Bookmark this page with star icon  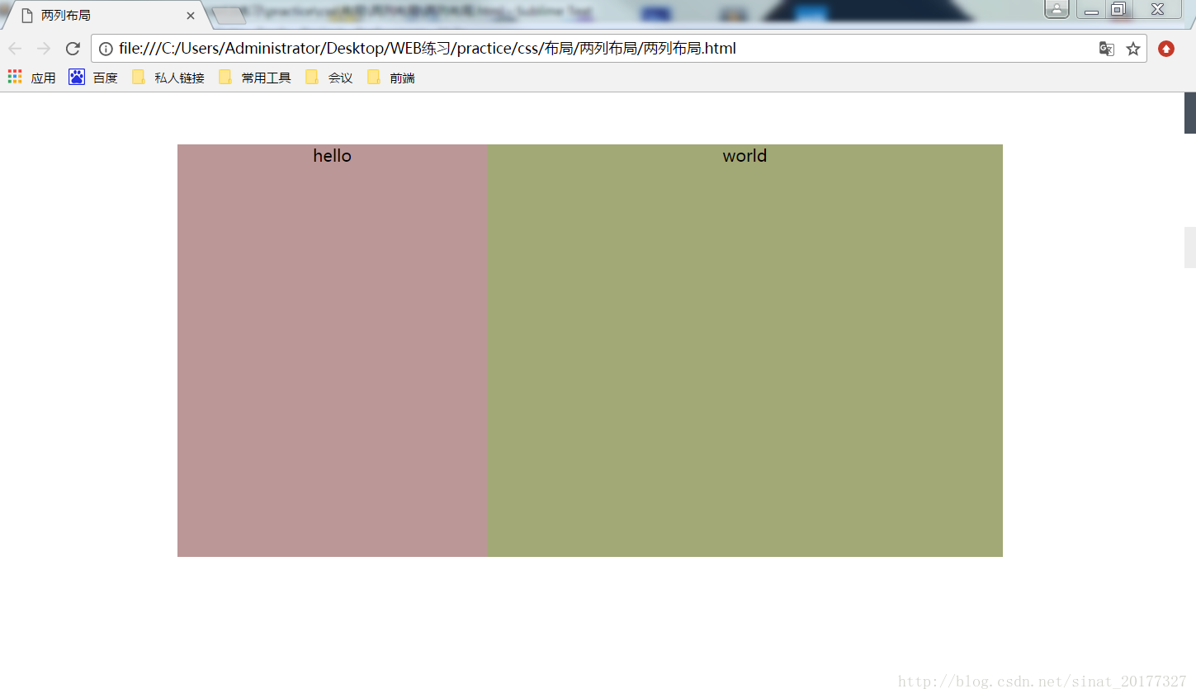pos(1133,49)
